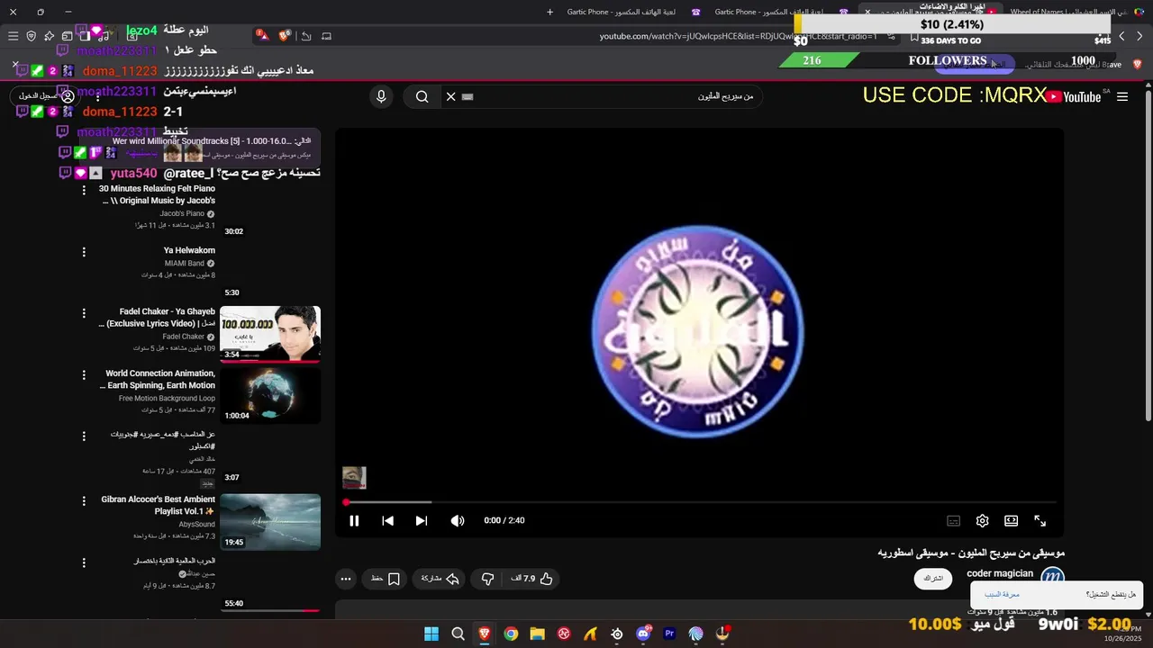Viewport: 1153px width, 648px height.
Task: Open Windows taskbar search
Action: [x=458, y=634]
